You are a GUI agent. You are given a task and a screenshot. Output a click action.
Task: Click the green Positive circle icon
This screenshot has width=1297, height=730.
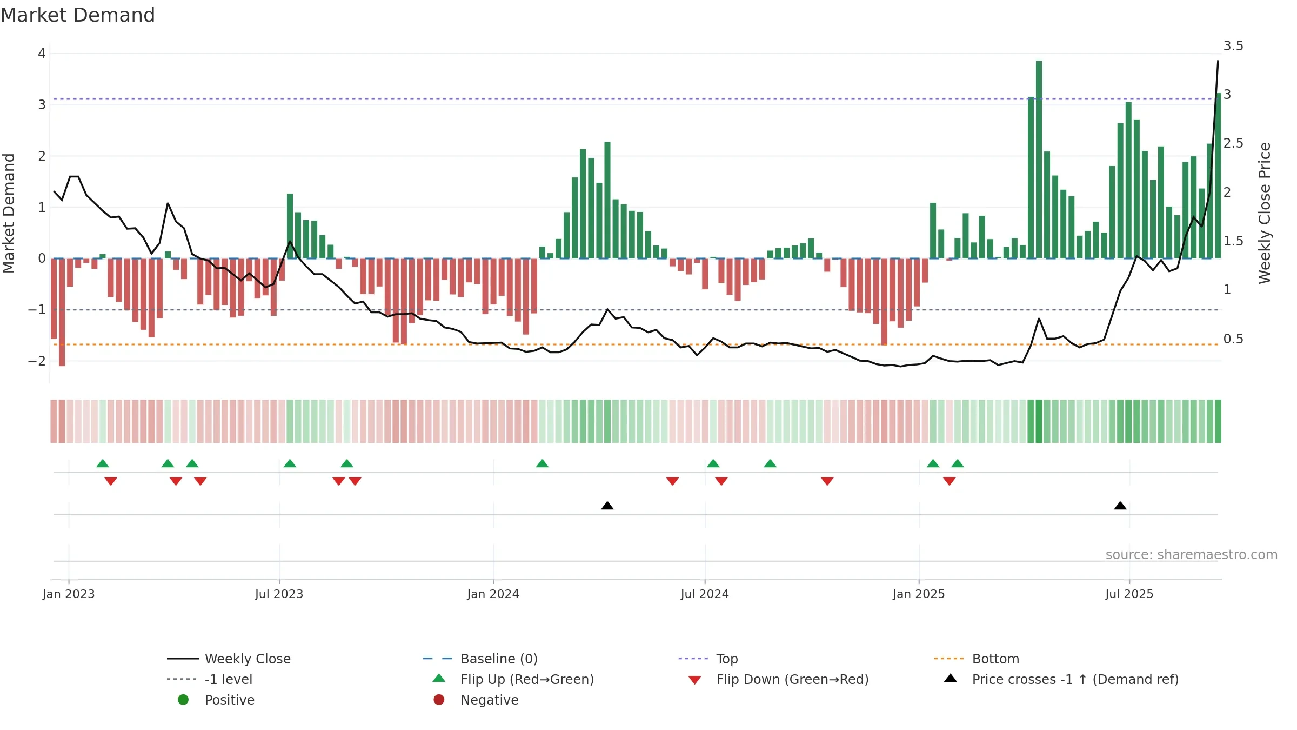coord(183,700)
